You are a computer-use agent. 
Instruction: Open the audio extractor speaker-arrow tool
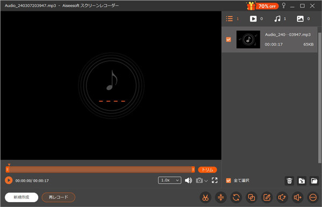[x=282, y=197]
